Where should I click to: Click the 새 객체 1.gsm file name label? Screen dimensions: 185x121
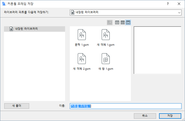tap(106, 45)
